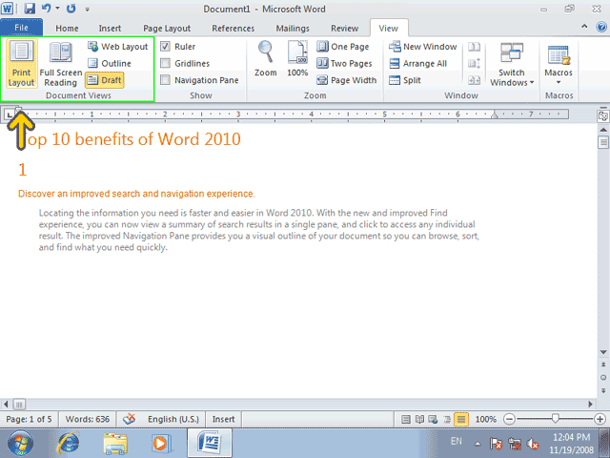Switch to Outline view
This screenshot has width=610, height=458.
point(110,63)
